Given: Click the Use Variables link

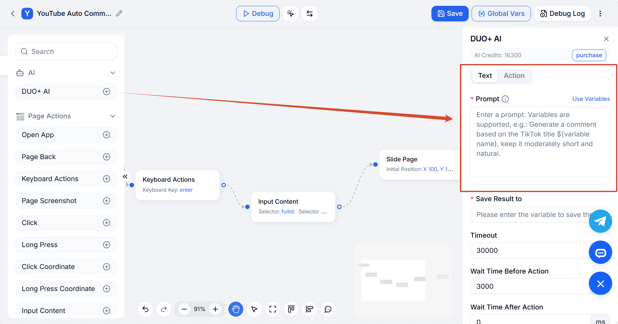Looking at the screenshot, I should tap(591, 99).
